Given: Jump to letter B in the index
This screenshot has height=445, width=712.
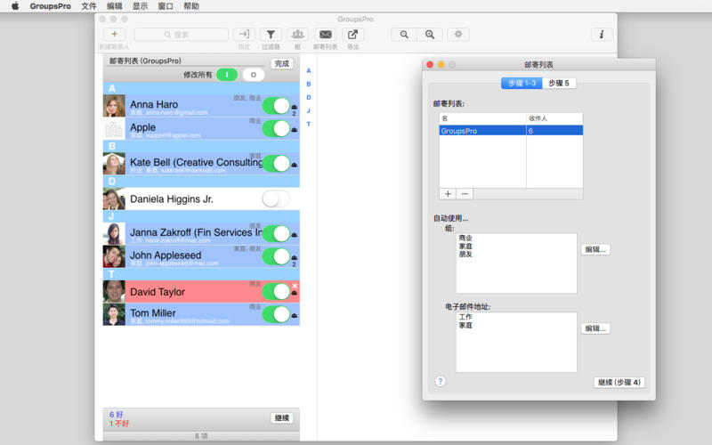Looking at the screenshot, I should [x=308, y=84].
